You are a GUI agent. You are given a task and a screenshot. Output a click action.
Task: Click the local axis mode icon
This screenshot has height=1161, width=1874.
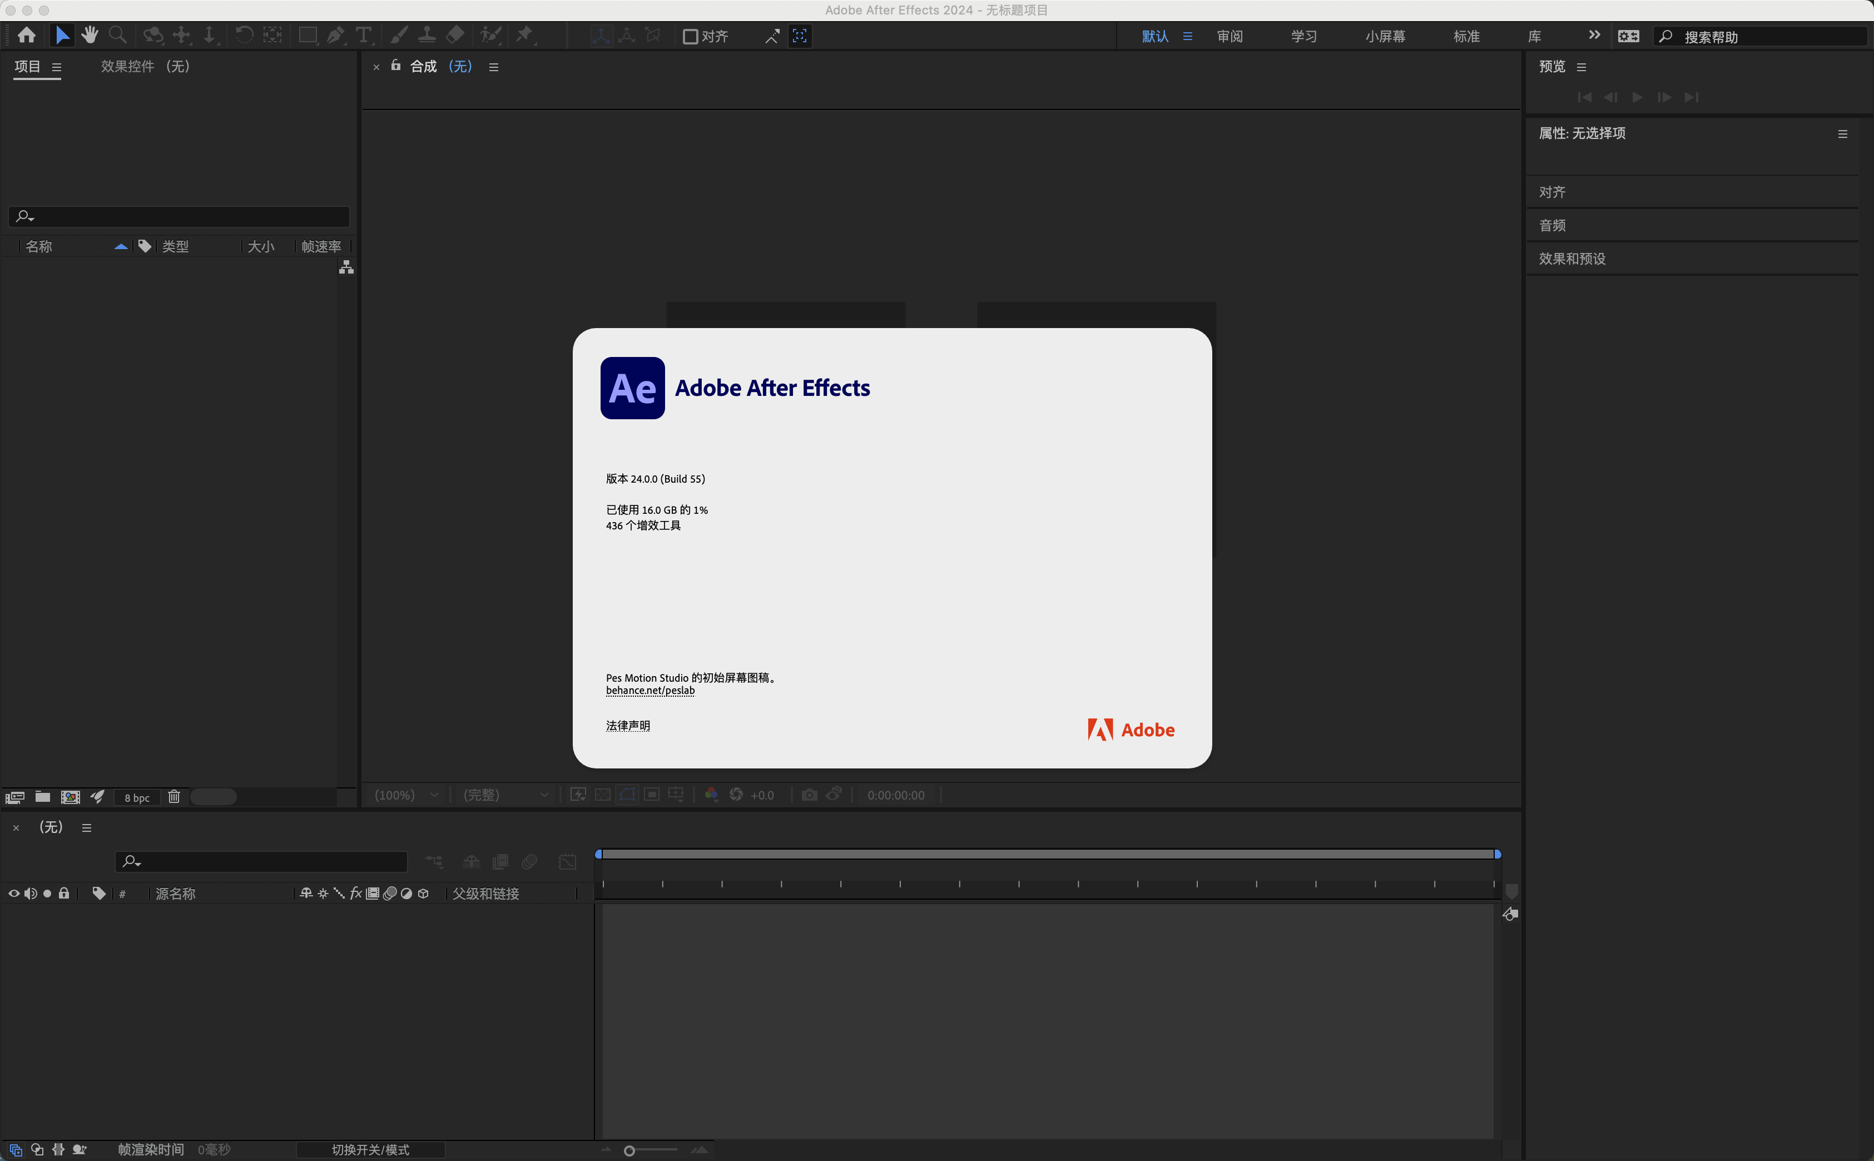[x=601, y=36]
